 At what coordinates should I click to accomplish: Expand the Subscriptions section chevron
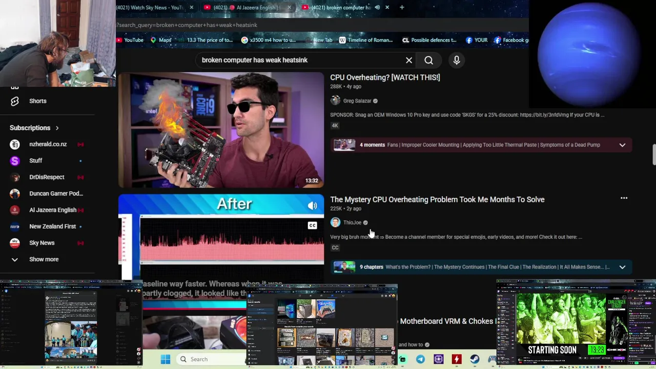[57, 128]
